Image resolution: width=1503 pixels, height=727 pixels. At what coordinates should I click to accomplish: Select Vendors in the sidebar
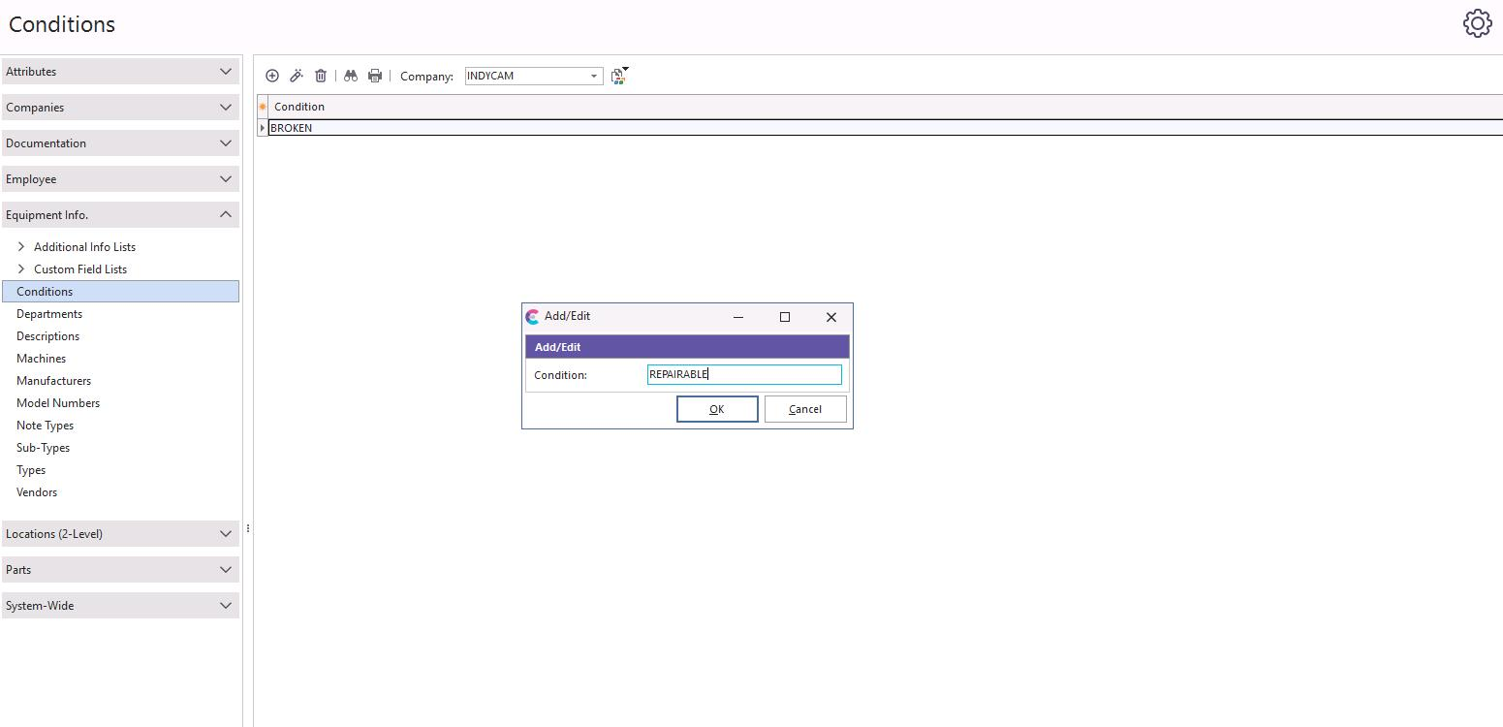pyautogui.click(x=37, y=492)
